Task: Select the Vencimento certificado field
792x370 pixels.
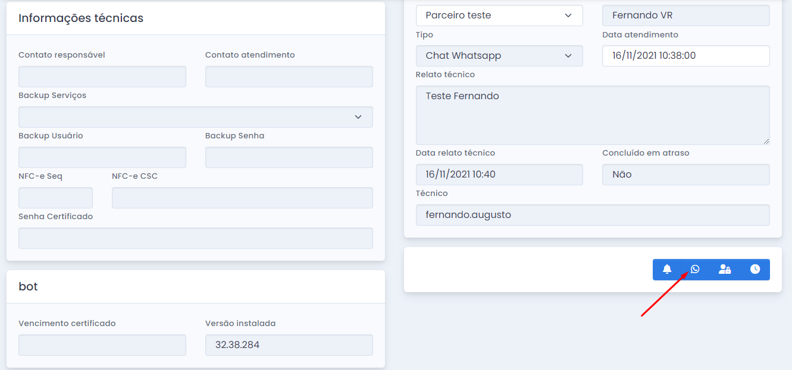Action: point(102,345)
